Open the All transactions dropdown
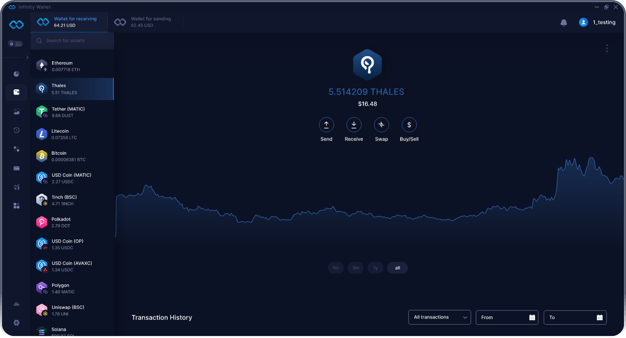 point(439,317)
